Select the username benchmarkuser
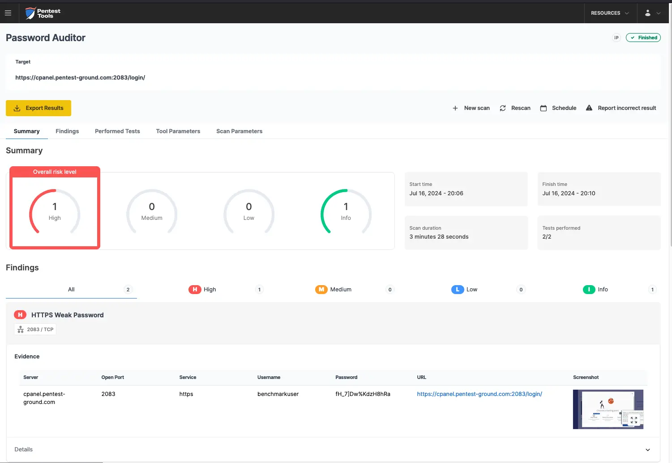672x463 pixels. pyautogui.click(x=278, y=394)
